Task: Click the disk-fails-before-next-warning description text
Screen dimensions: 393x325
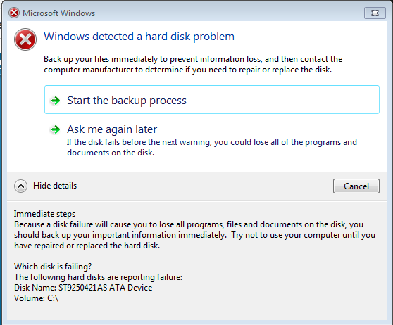Action: click(x=212, y=147)
